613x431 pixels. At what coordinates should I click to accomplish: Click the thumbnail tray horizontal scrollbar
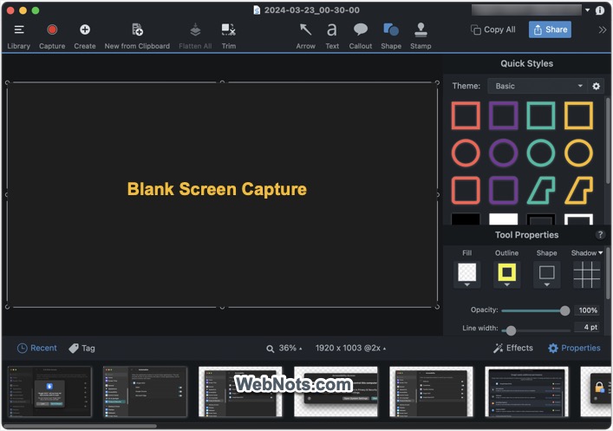[80, 426]
